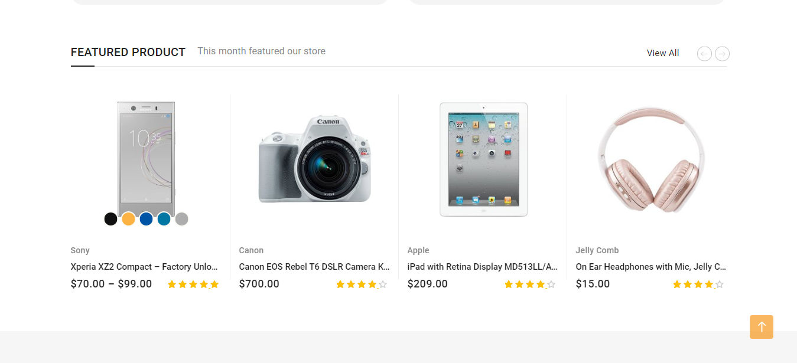Image resolution: width=797 pixels, height=363 pixels.
Task: Open the On Ear Headphones product title
Action: pyautogui.click(x=651, y=267)
